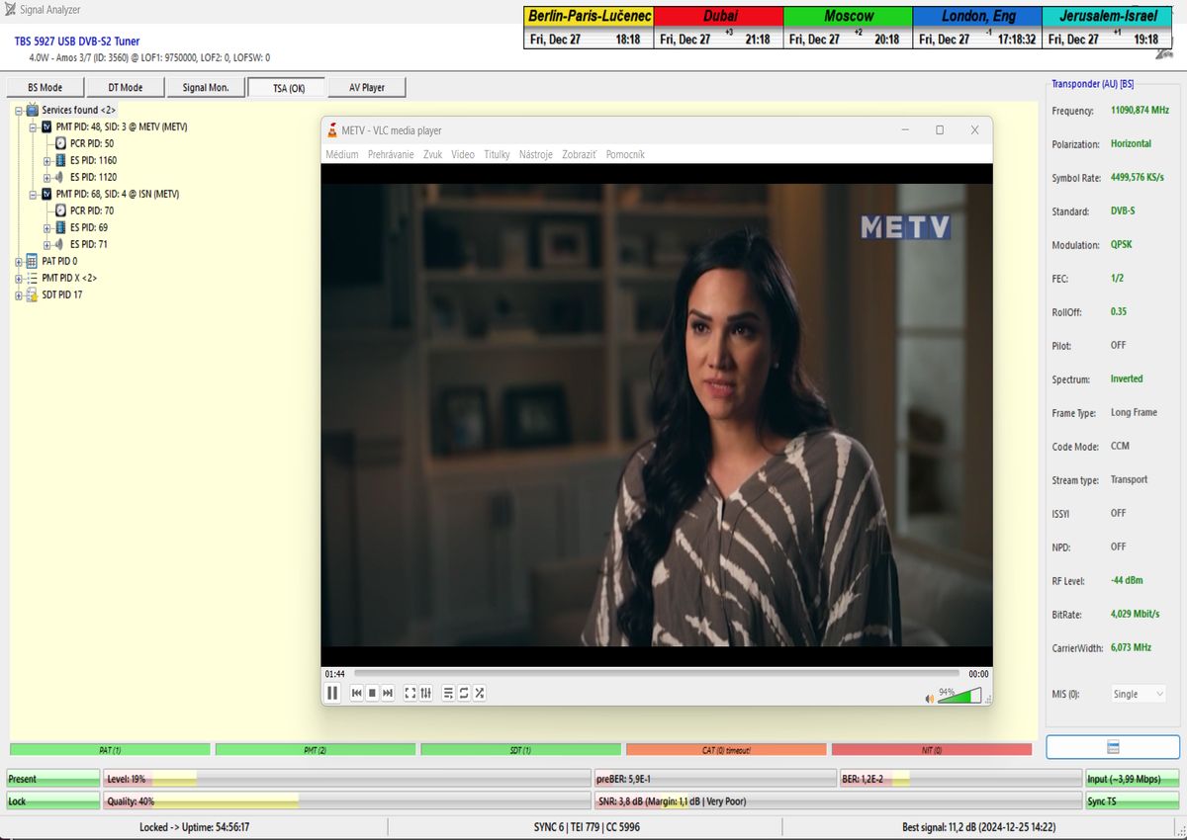Open VLC extended settings equalizer icon
Image resolution: width=1187 pixels, height=840 pixels.
pyautogui.click(x=425, y=693)
